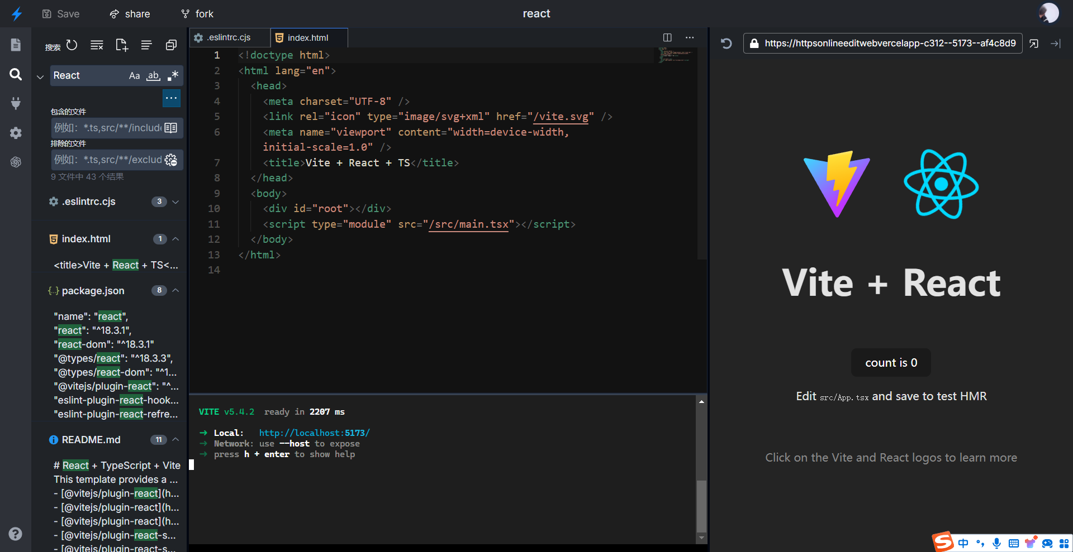
Task: Click the terminal scroll down arrow
Action: [701, 538]
